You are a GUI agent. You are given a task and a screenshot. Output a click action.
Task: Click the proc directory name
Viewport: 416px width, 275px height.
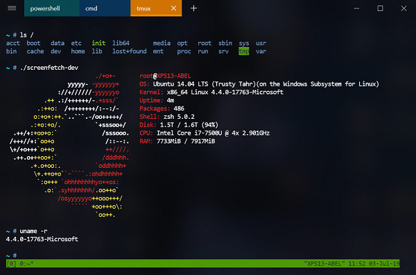click(x=184, y=51)
